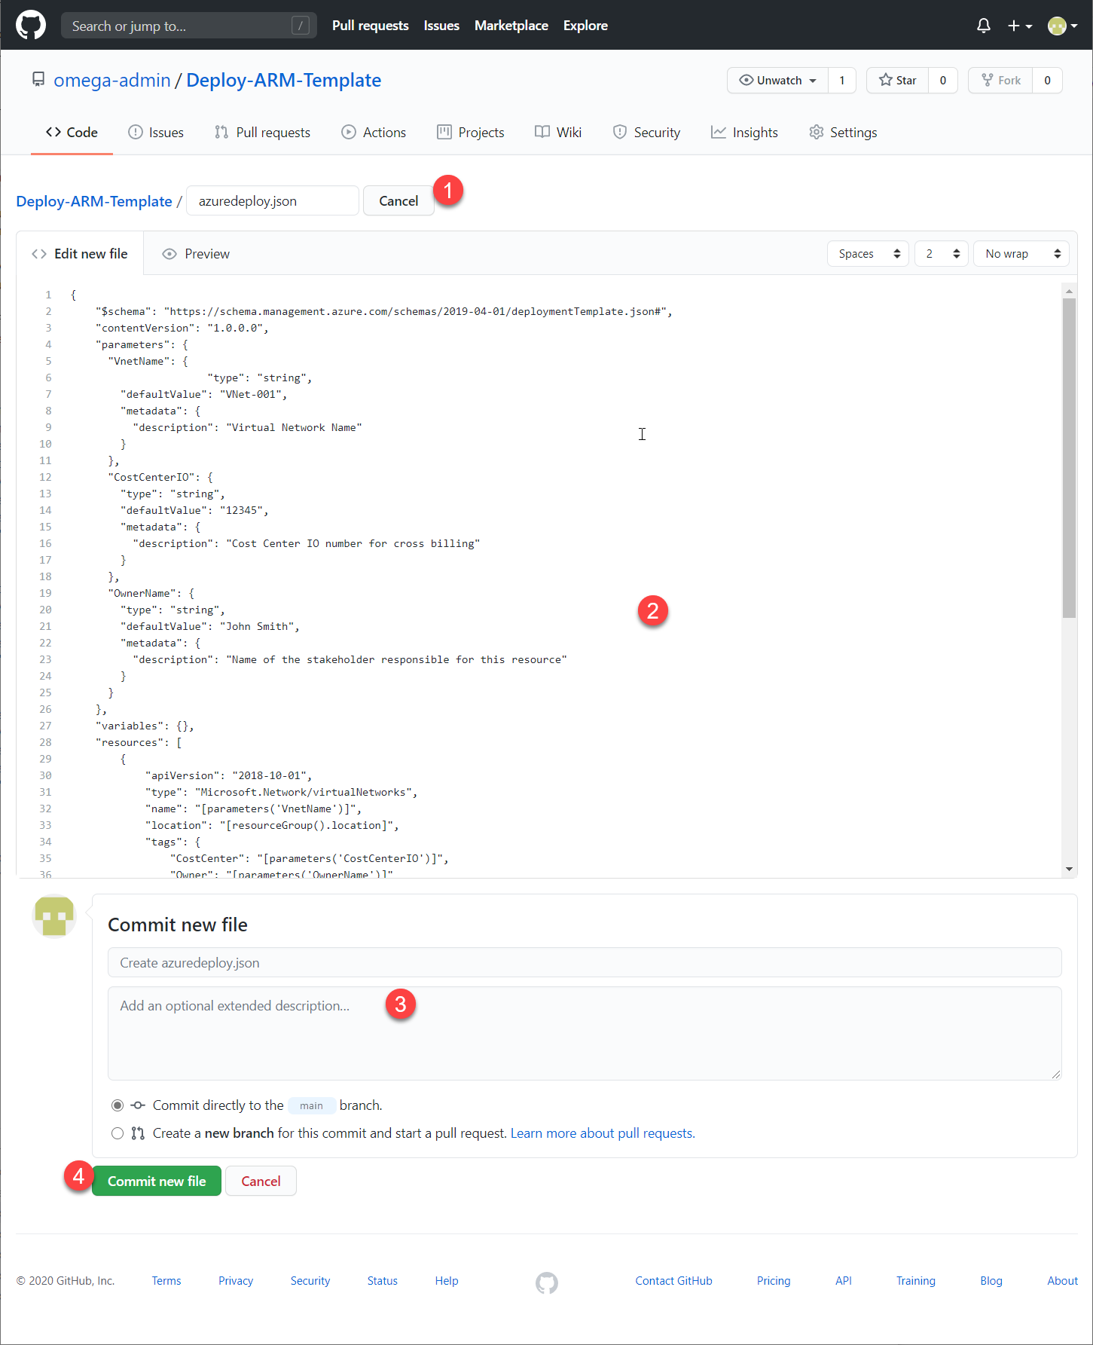This screenshot has width=1093, height=1345.
Task: Focus the optional extended description box
Action: 585,1034
